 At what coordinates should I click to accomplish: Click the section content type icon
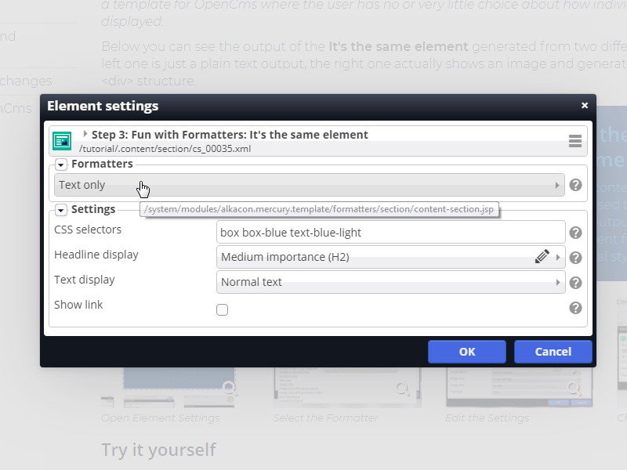click(x=62, y=141)
